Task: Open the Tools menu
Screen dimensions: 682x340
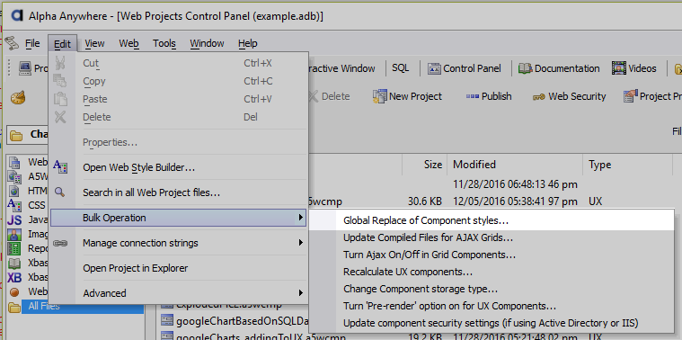Action: pos(164,43)
